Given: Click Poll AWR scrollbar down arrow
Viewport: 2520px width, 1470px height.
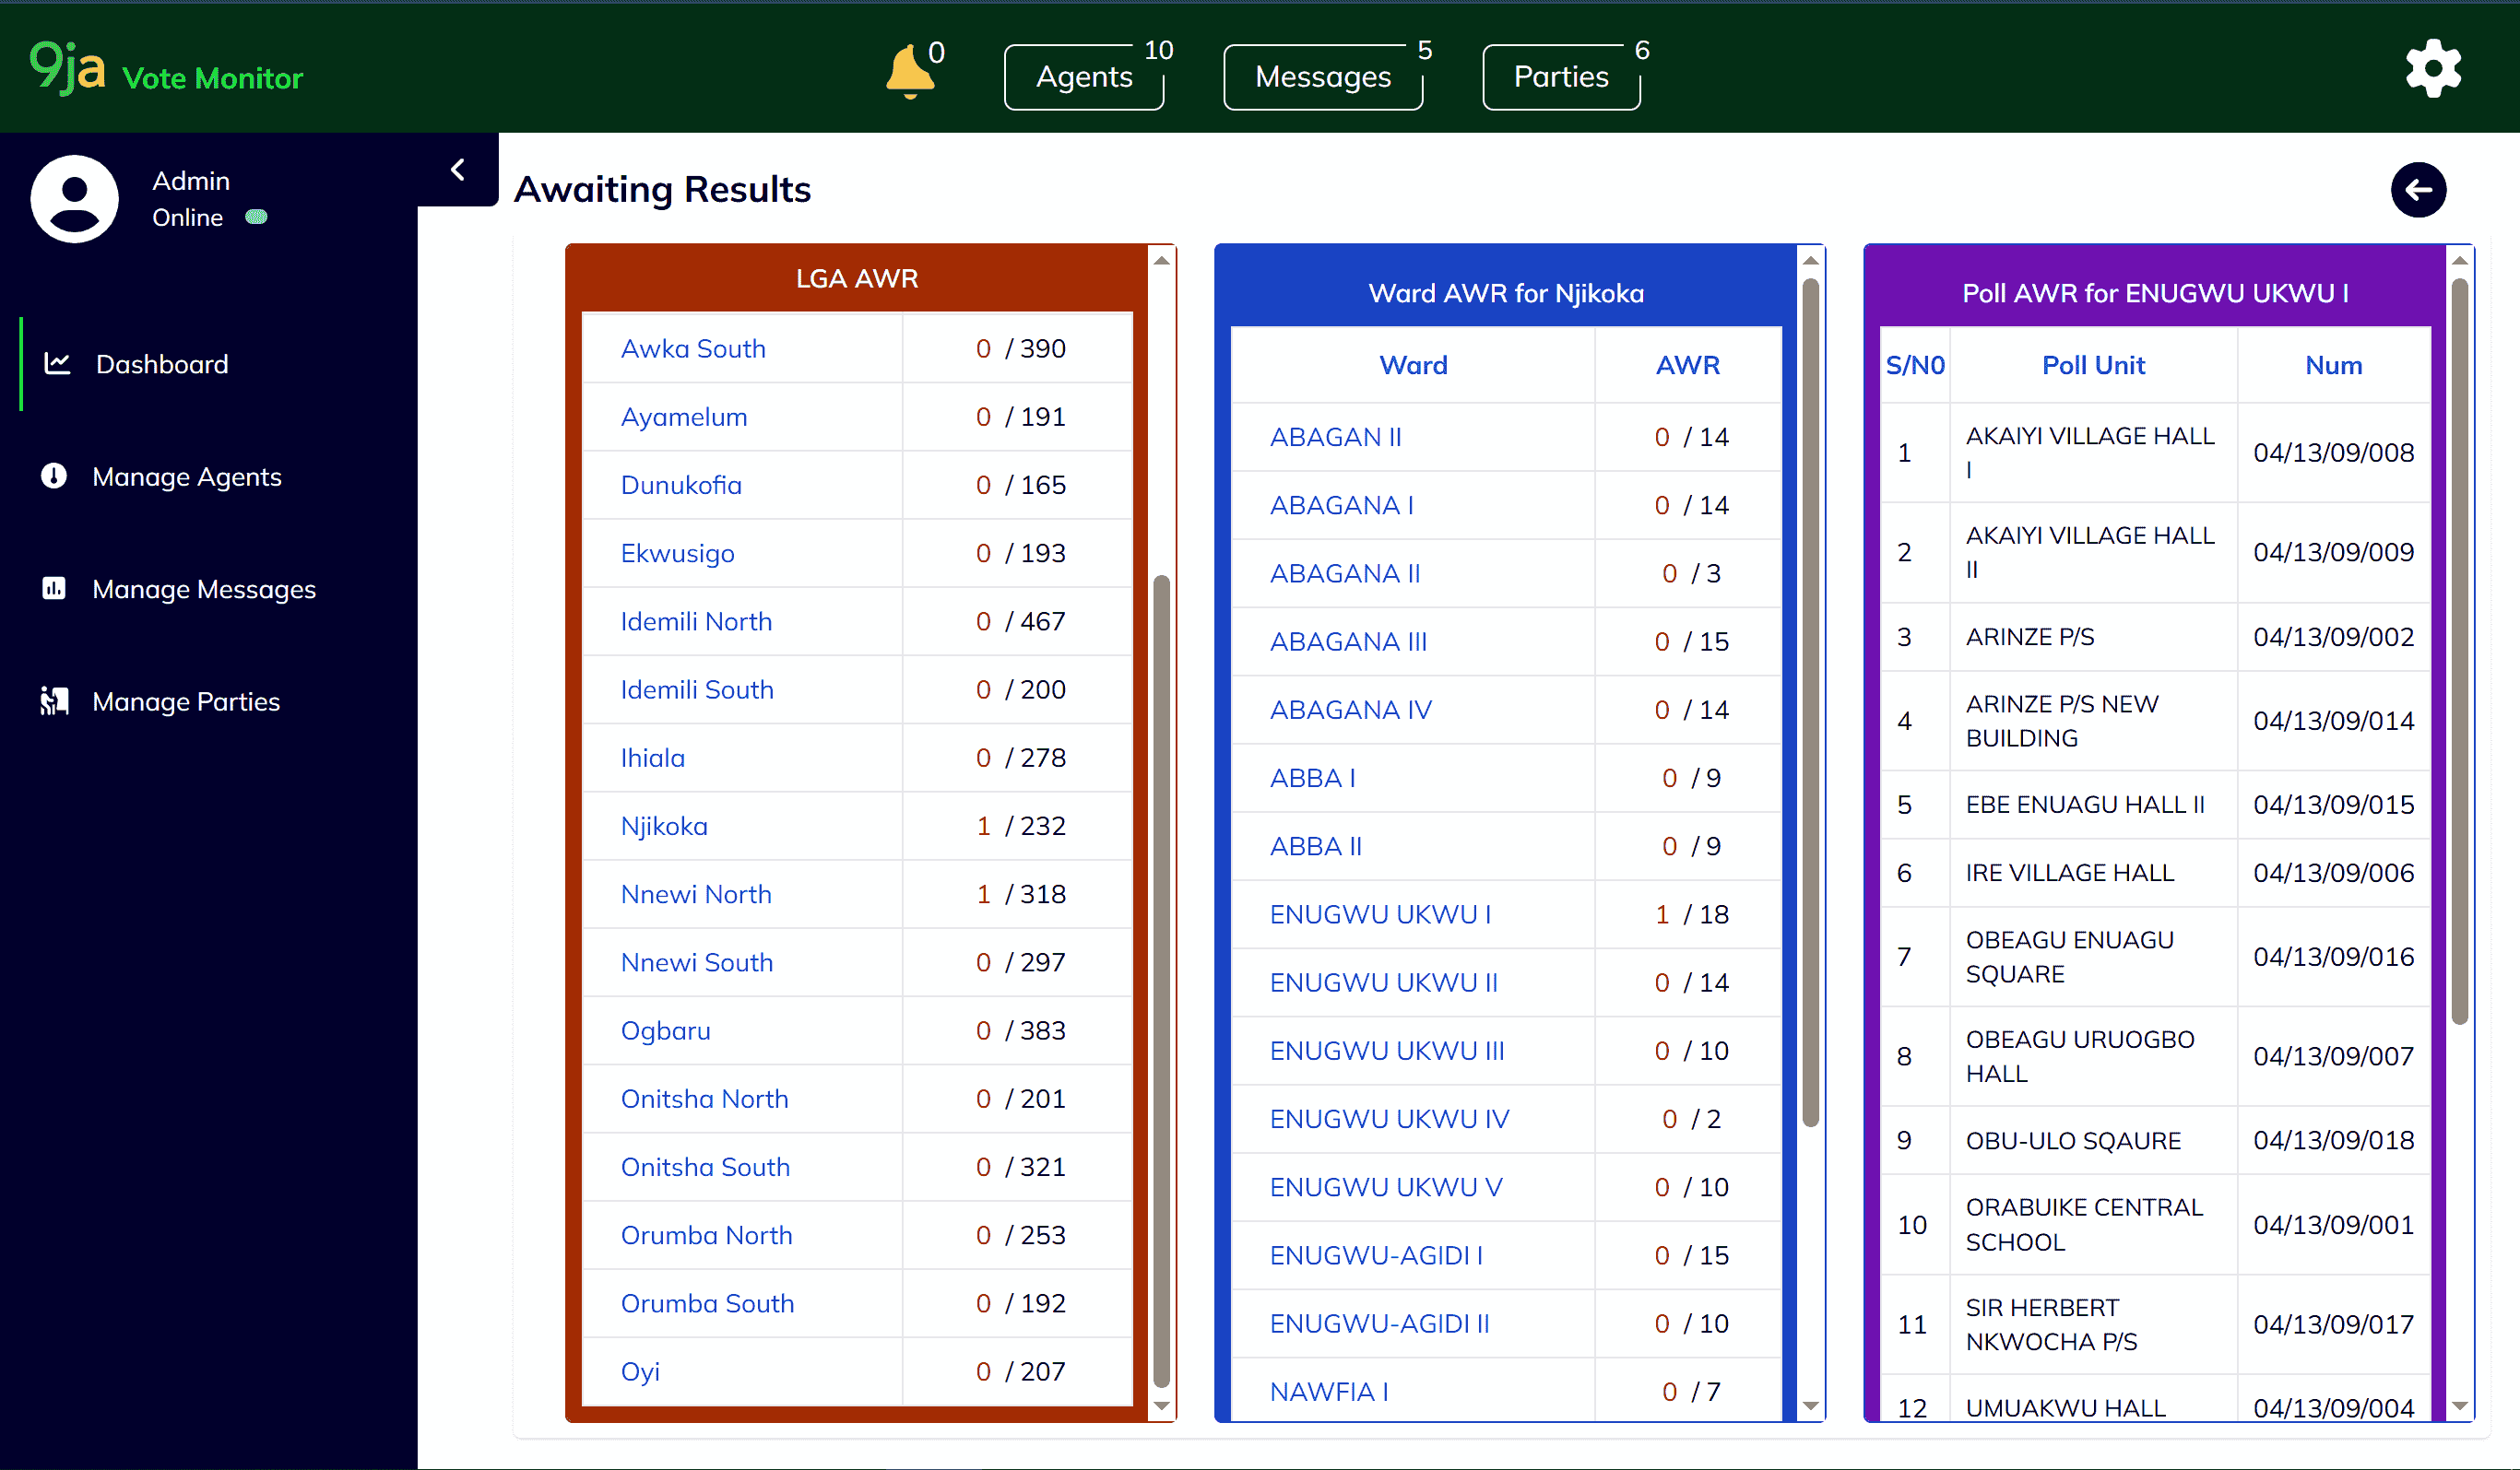Looking at the screenshot, I should point(2460,1406).
